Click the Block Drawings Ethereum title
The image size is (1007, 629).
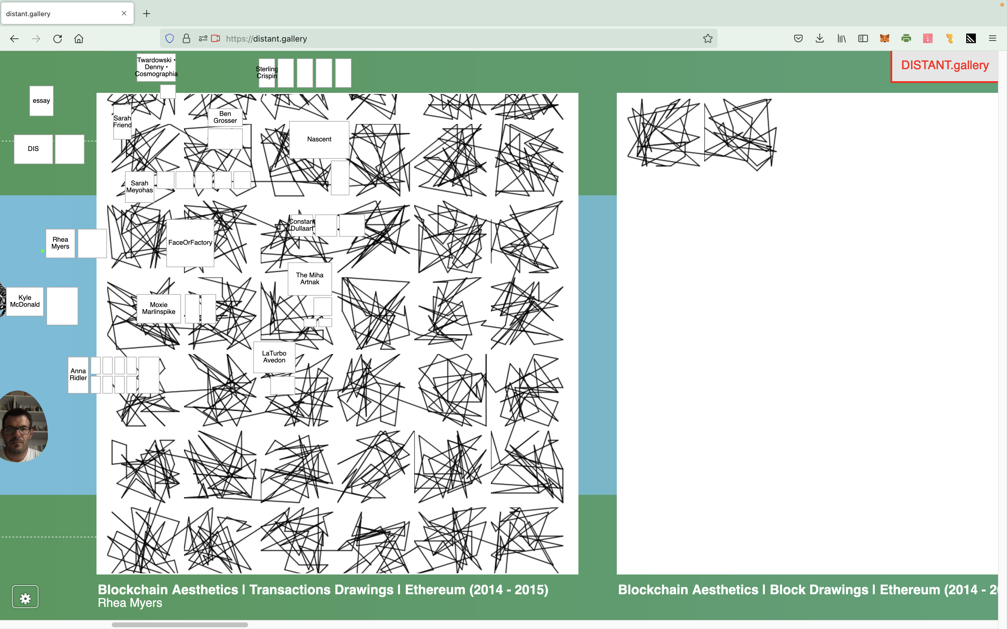coord(808,590)
